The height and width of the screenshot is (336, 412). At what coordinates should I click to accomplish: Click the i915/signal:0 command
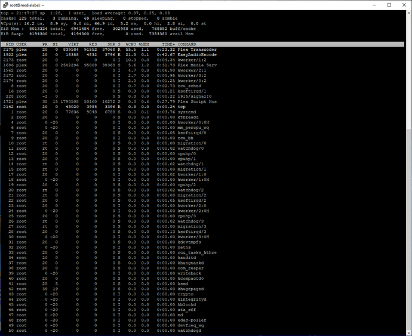pyautogui.click(x=195, y=97)
